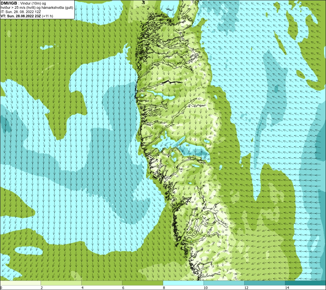The width and height of the screenshot is (326, 290).
Task: Click the '10' label on the wind scale
Action: (x=205, y=288)
